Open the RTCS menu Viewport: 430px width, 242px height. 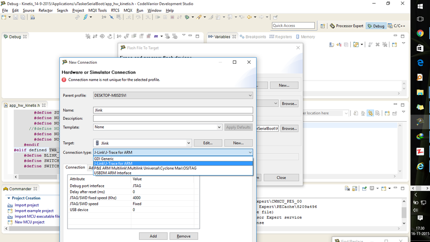115,10
